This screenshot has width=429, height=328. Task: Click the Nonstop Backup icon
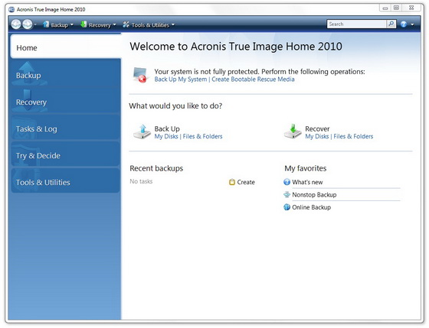click(x=287, y=194)
